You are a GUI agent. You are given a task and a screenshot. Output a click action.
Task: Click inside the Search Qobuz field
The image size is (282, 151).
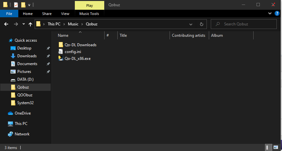coord(244,24)
